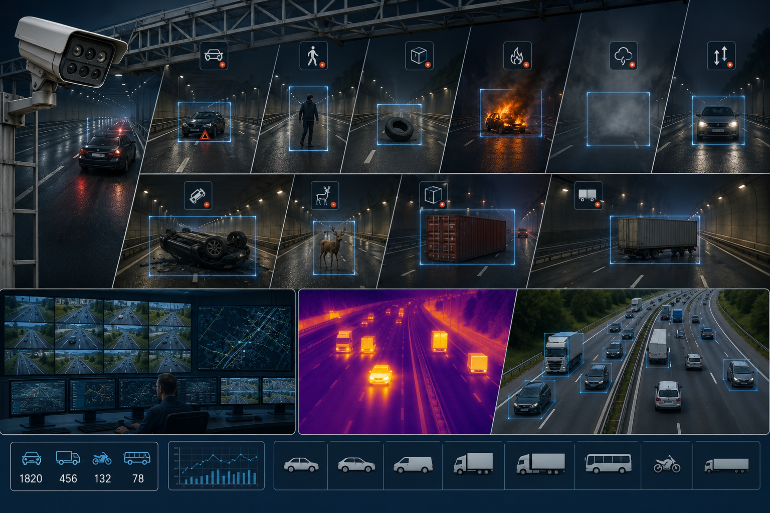This screenshot has width=770, height=513.
Task: Select the pedestrian detection icon
Action: pos(314,55)
